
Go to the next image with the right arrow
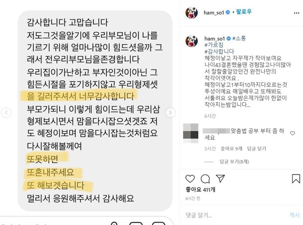click(170, 112)
